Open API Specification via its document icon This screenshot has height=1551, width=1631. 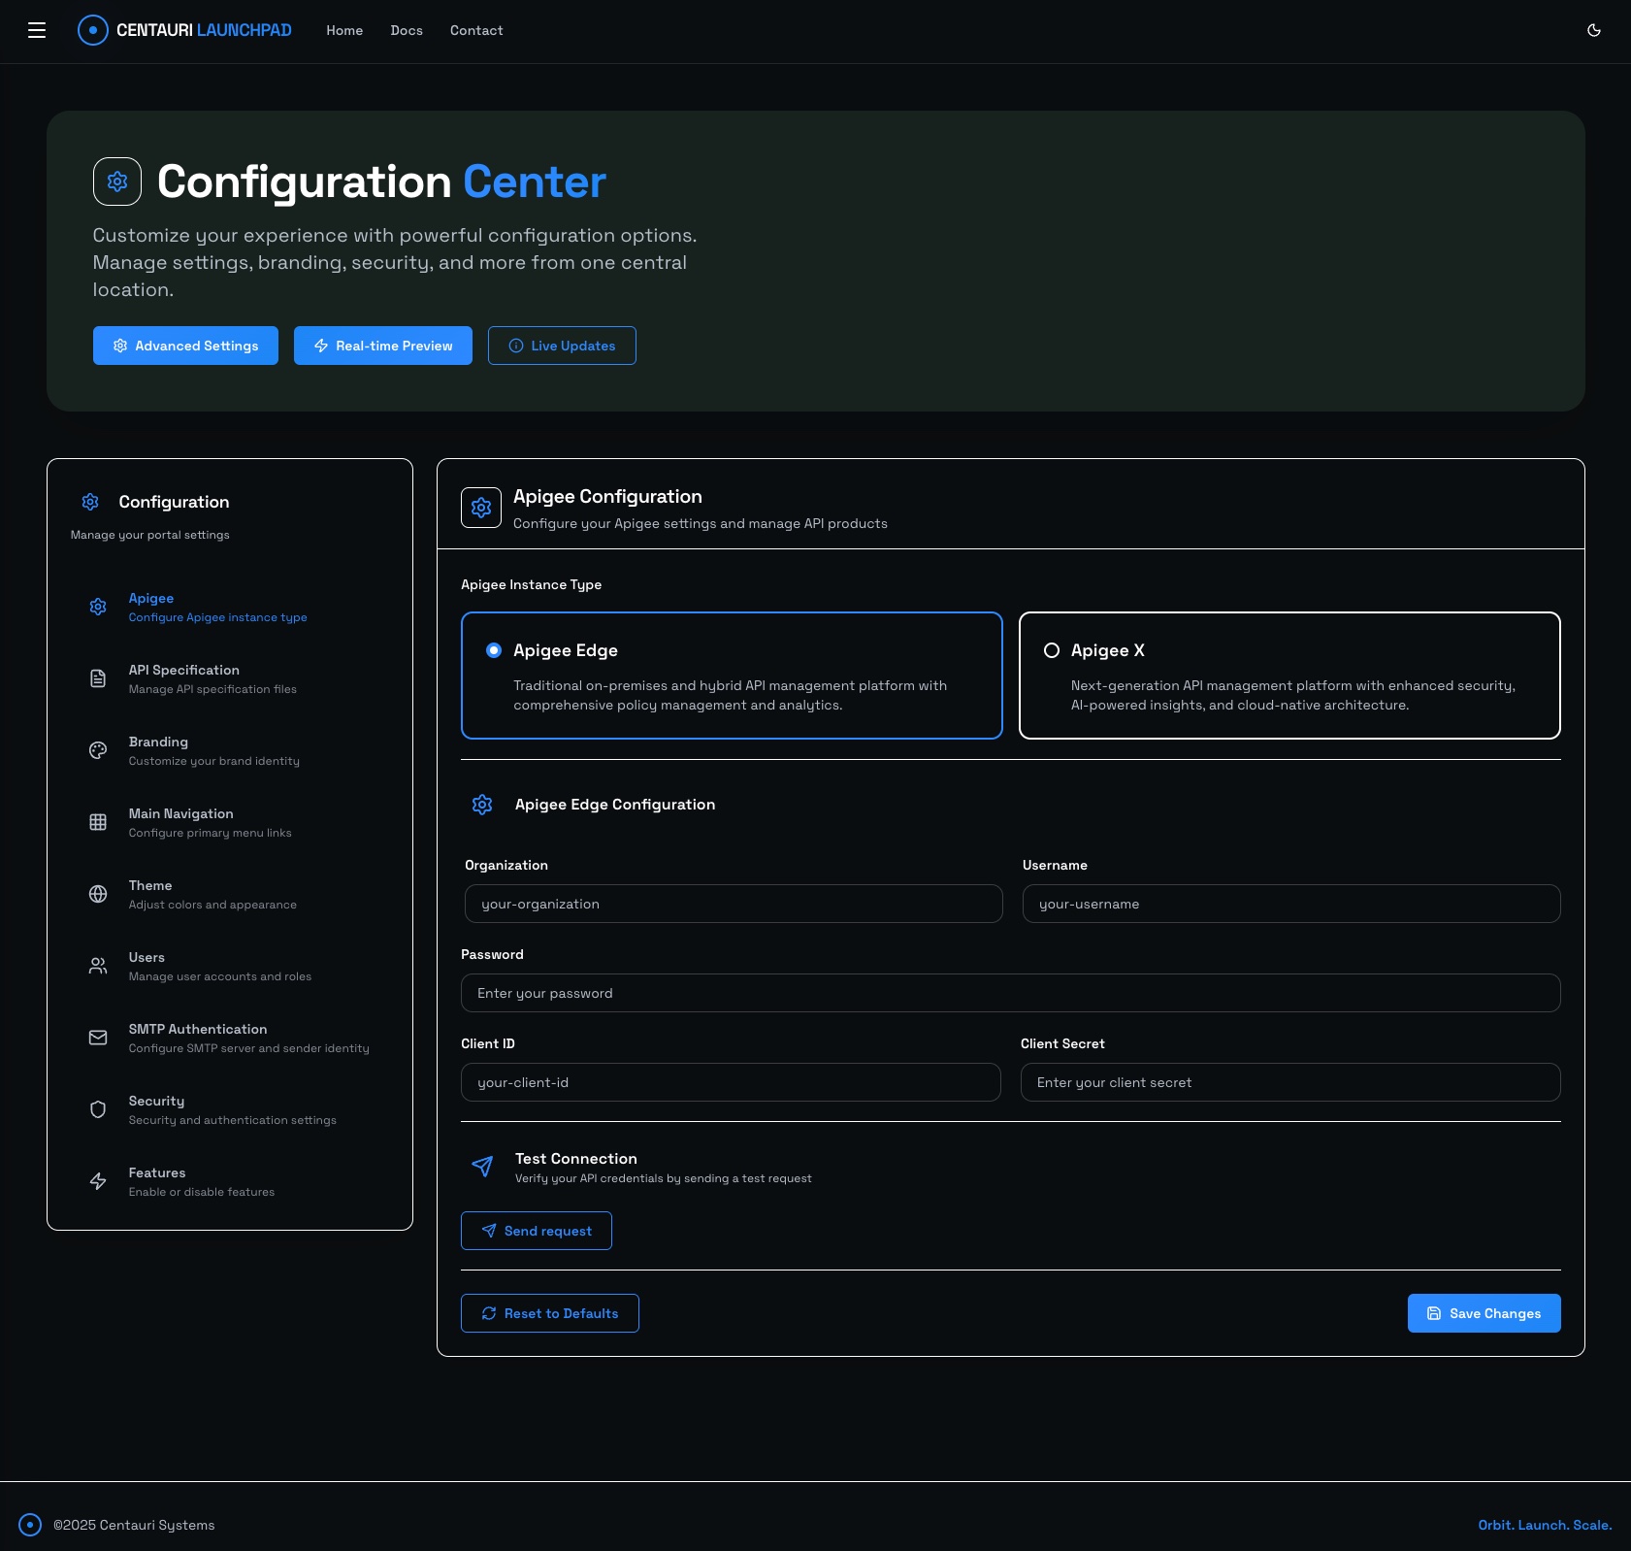click(x=98, y=678)
